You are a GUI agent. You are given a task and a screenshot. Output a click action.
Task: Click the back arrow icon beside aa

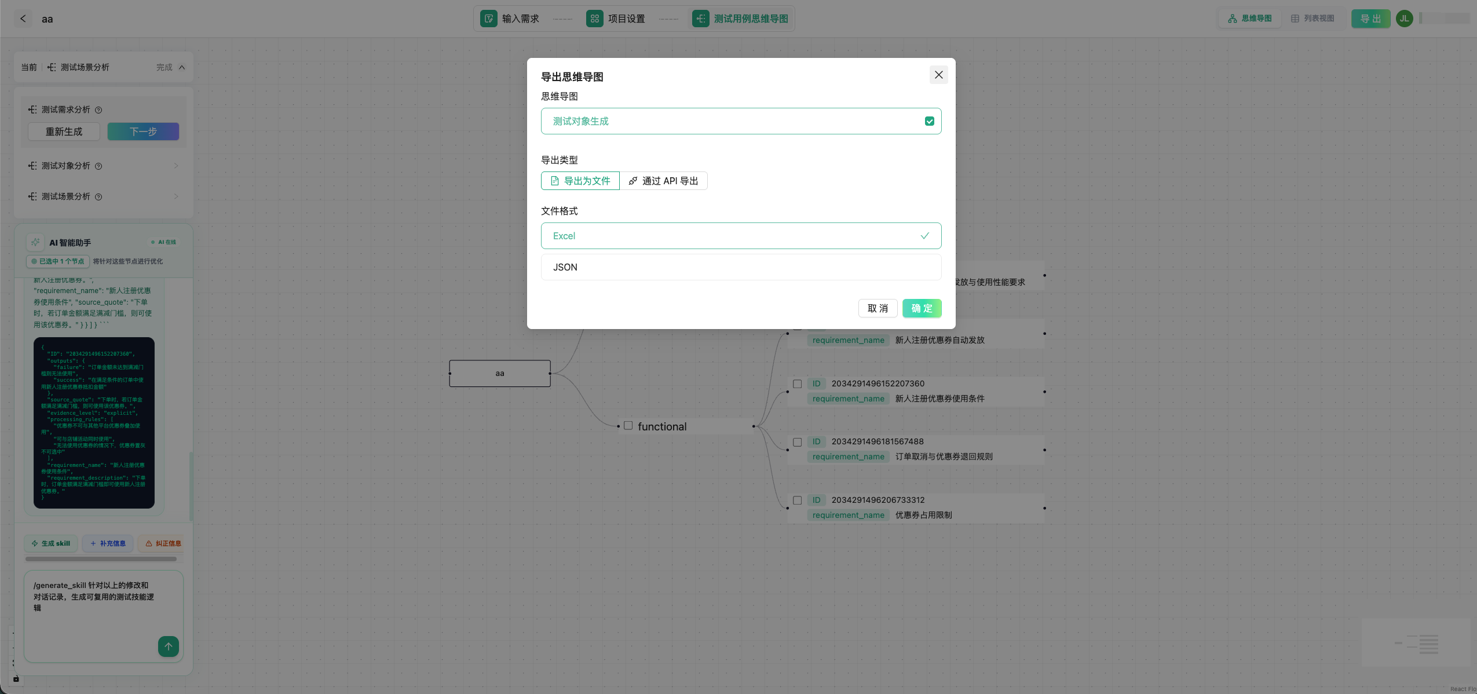[x=23, y=19]
